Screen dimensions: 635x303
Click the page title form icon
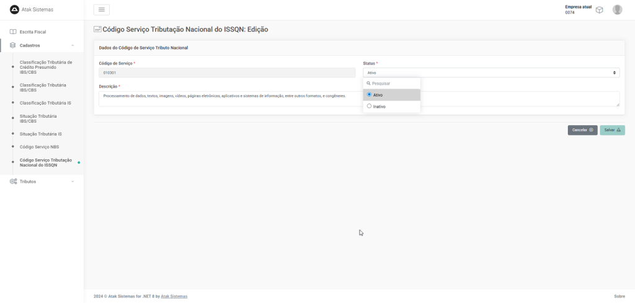pyautogui.click(x=97, y=29)
